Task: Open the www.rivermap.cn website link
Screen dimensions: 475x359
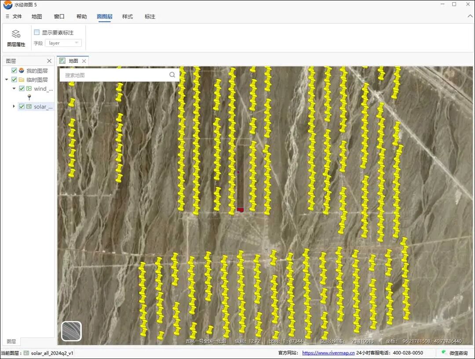Action: tap(329, 353)
